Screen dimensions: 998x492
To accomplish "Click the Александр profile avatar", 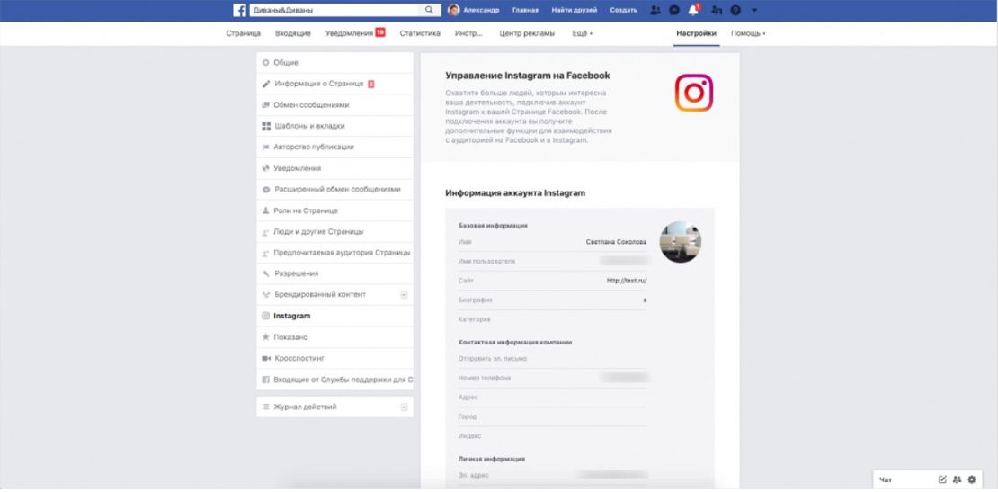I will (x=453, y=10).
